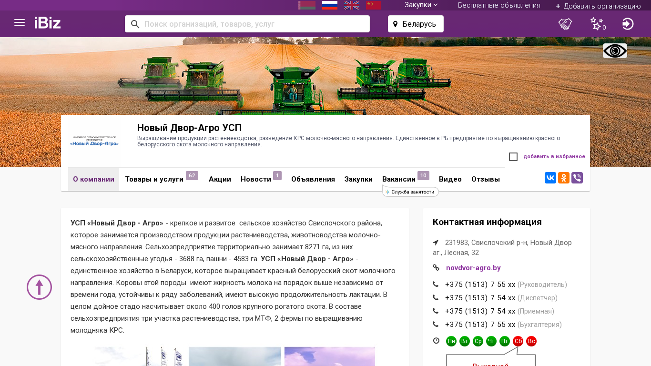Image resolution: width=651 pixels, height=366 pixels.
Task: Expand the Закупки dropdown
Action: point(421,5)
